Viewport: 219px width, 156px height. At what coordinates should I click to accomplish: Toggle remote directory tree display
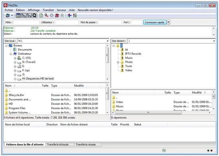[x=29, y=15]
